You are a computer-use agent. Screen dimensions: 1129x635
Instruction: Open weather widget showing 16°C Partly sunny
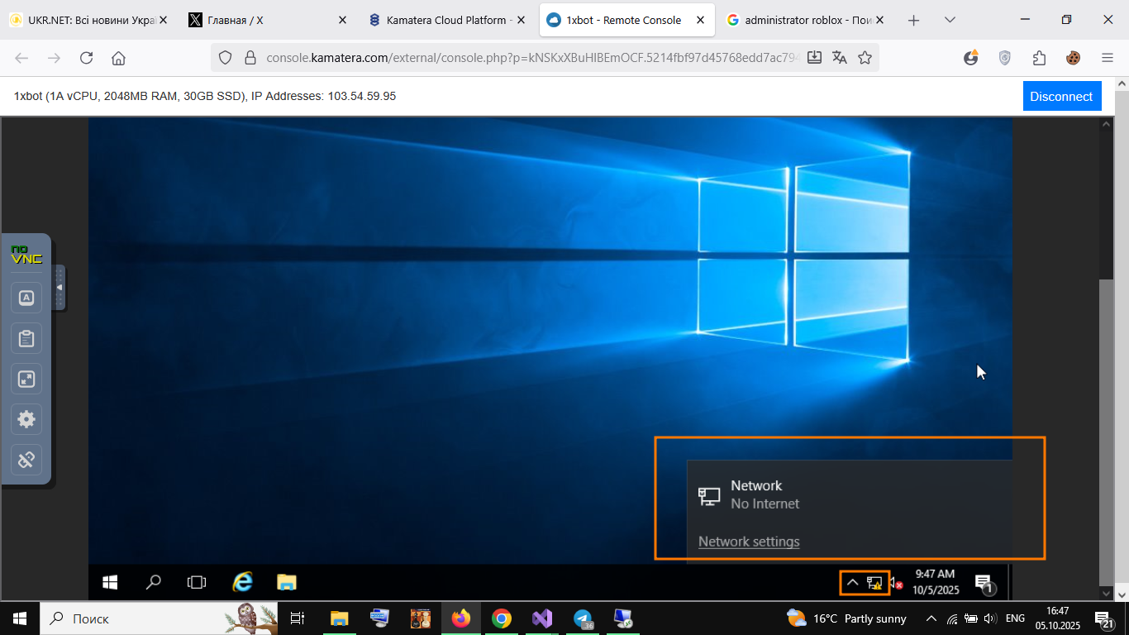[x=846, y=618]
